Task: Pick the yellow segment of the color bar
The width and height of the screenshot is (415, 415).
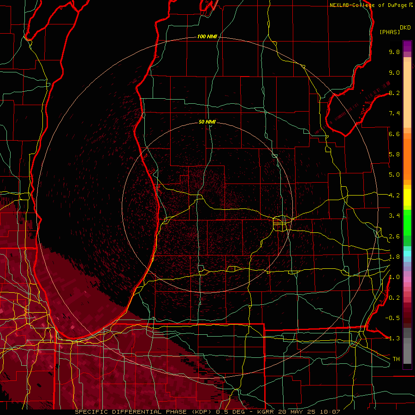Action: point(407,197)
